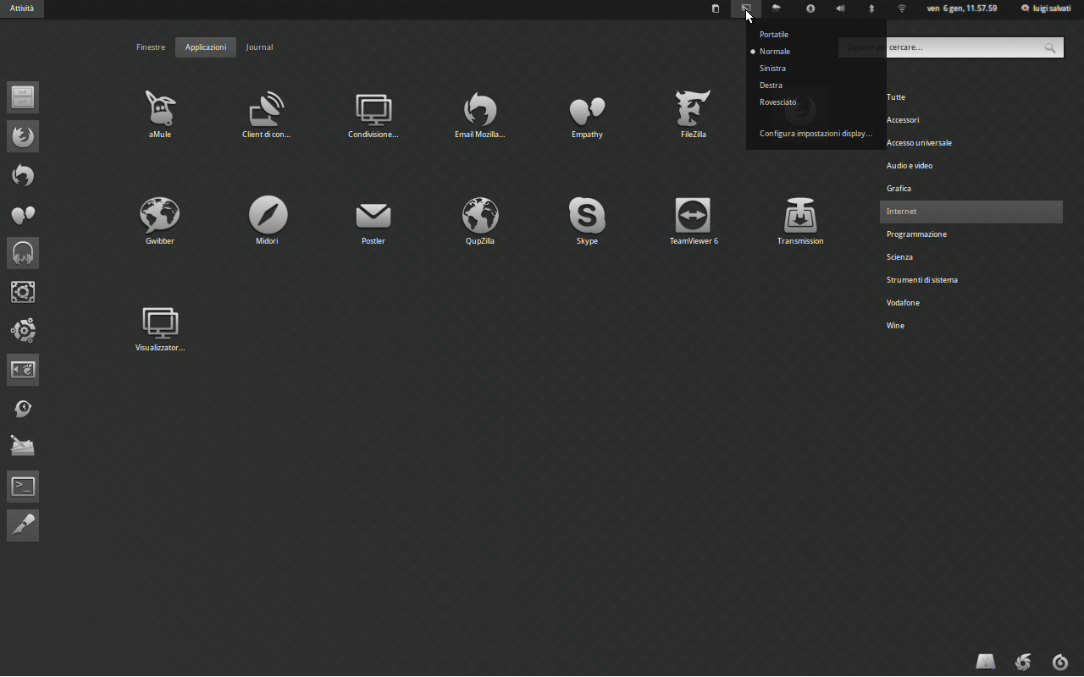
Task: Launch FileZilla
Action: pos(694,114)
